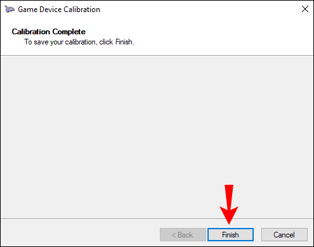Click the grayed-out '< Back' button
The height and width of the screenshot is (247, 314).
[183, 234]
